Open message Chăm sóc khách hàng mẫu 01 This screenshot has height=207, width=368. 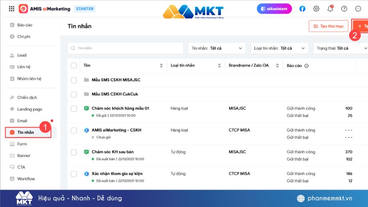pyautogui.click(x=120, y=108)
